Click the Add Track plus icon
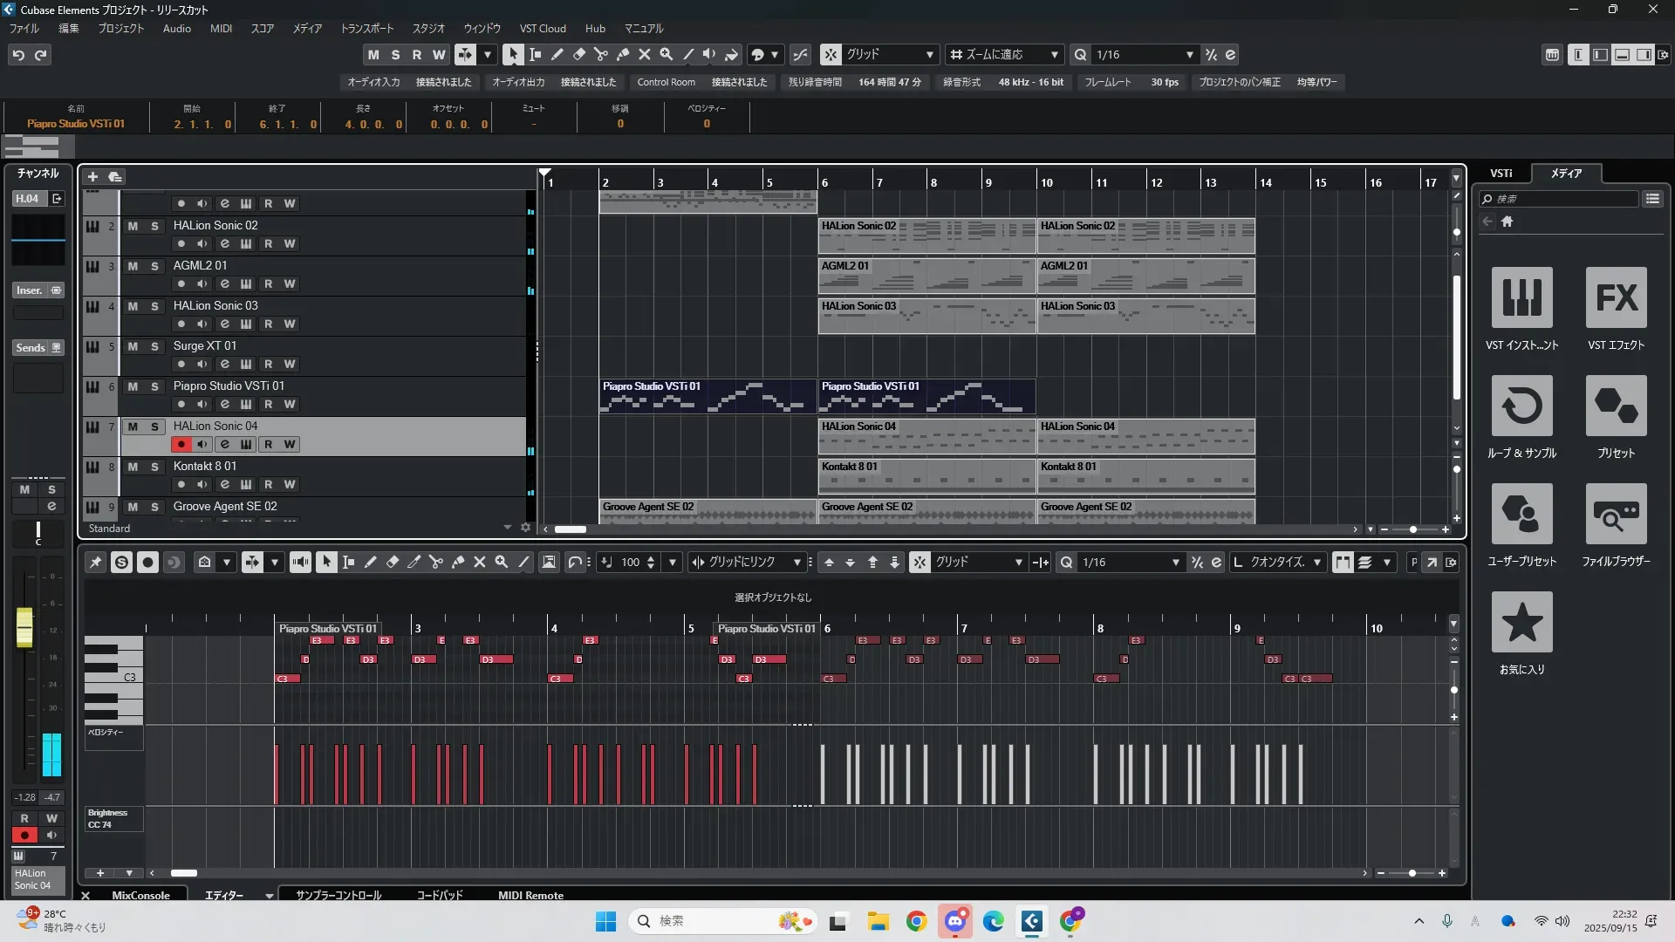This screenshot has height=942, width=1675. [x=92, y=176]
